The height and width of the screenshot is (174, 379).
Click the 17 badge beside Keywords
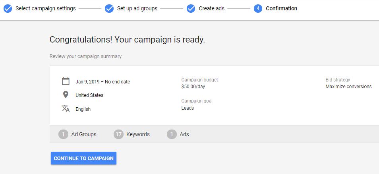118,134
